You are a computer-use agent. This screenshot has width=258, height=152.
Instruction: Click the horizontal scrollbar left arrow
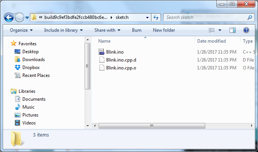(95, 126)
